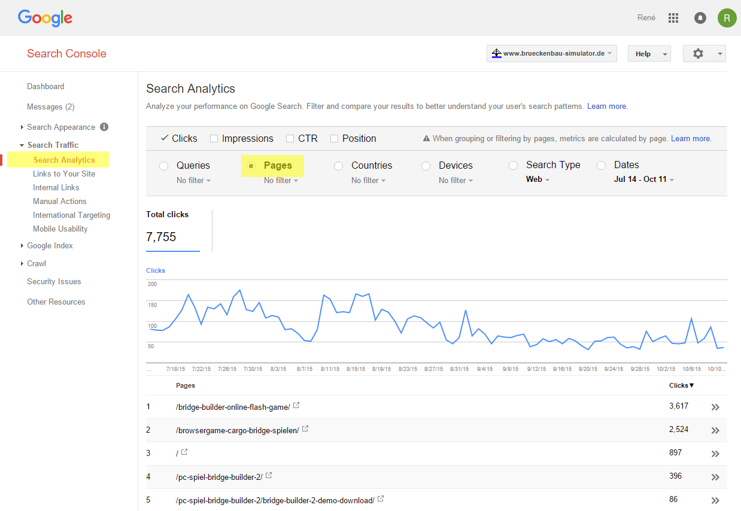Viewport: 741px width, 511px height.
Task: Go to Mobile Usability in sidebar
Action: pyautogui.click(x=60, y=229)
